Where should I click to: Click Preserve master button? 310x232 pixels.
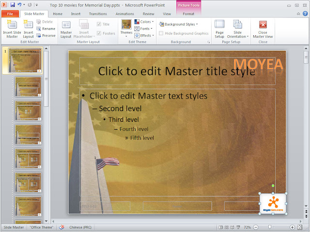46,35
